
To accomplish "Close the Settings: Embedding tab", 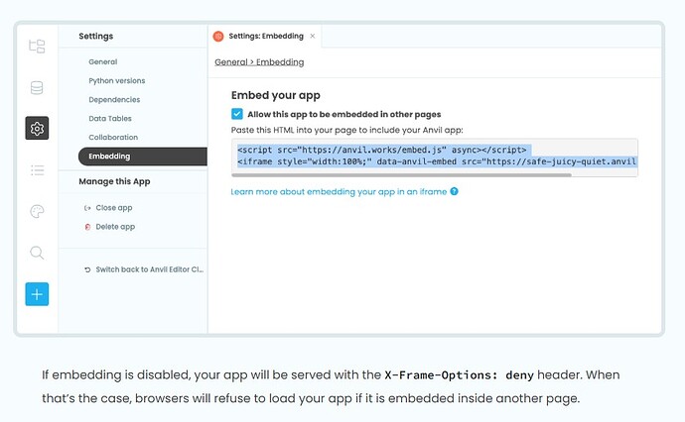I will click(x=313, y=37).
